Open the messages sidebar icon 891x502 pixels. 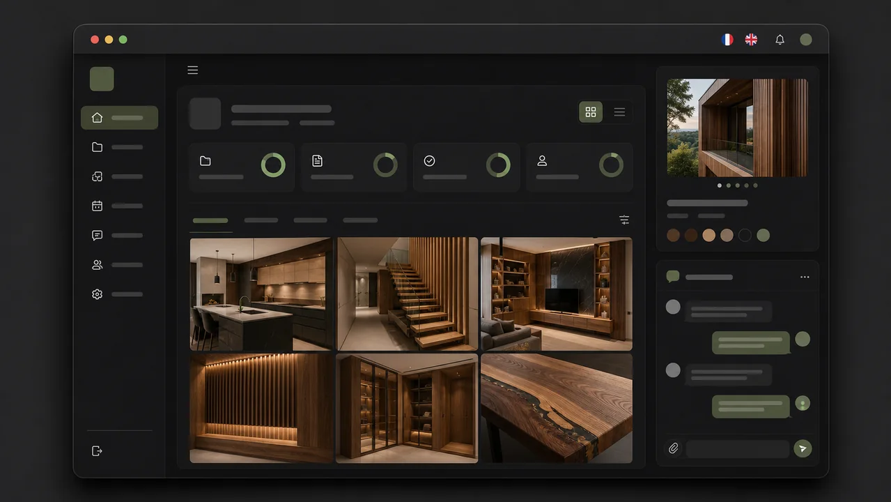coord(98,236)
